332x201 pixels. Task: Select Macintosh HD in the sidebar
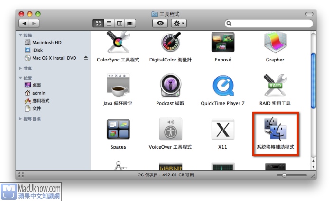(x=46, y=43)
